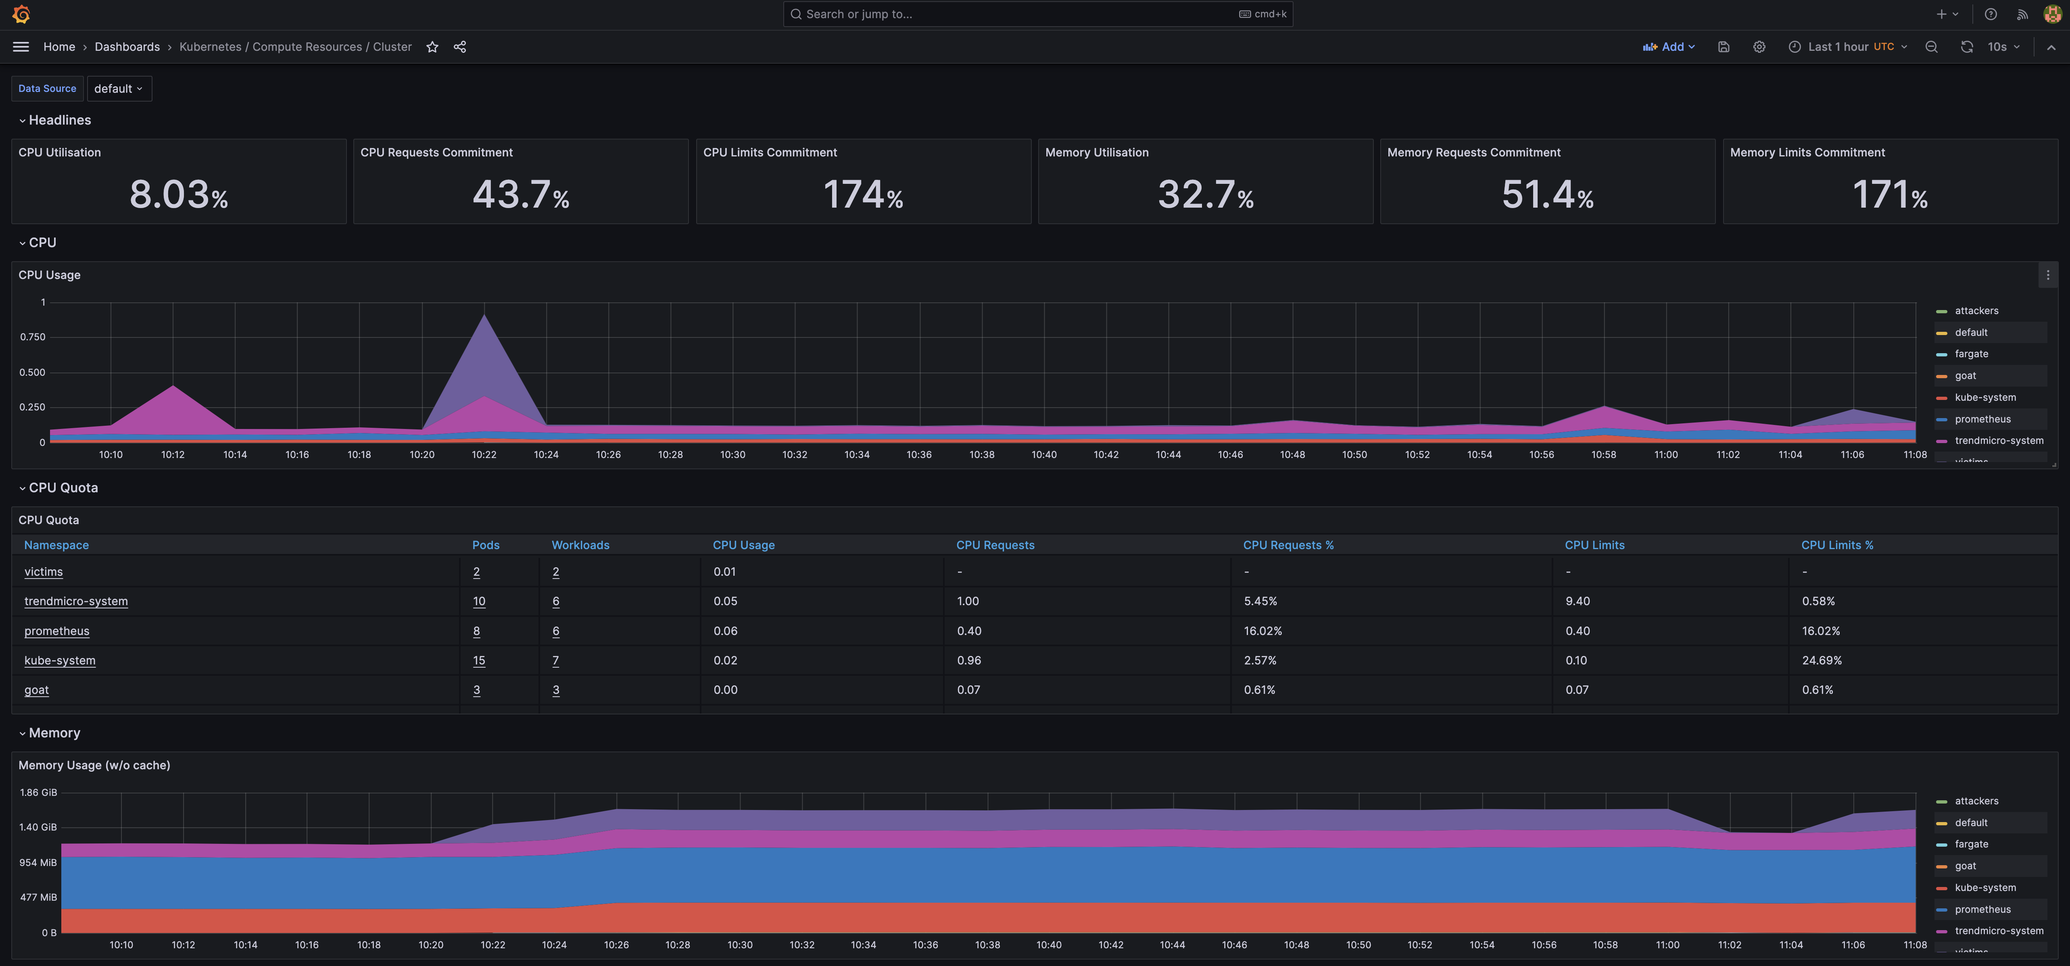The image size is (2070, 966).
Task: Sort table by Namespace column
Action: (56, 545)
